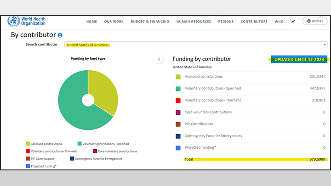Toggle Assessed contributions in chart legend

(x=44, y=144)
